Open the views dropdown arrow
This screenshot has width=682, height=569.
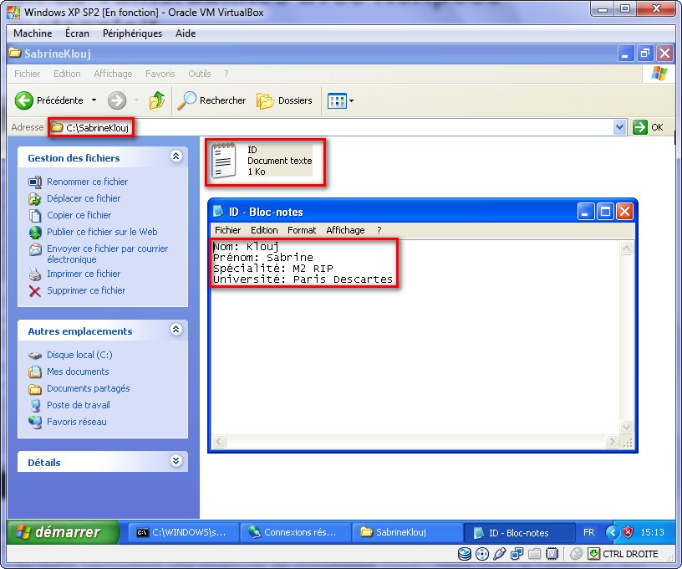pyautogui.click(x=351, y=101)
